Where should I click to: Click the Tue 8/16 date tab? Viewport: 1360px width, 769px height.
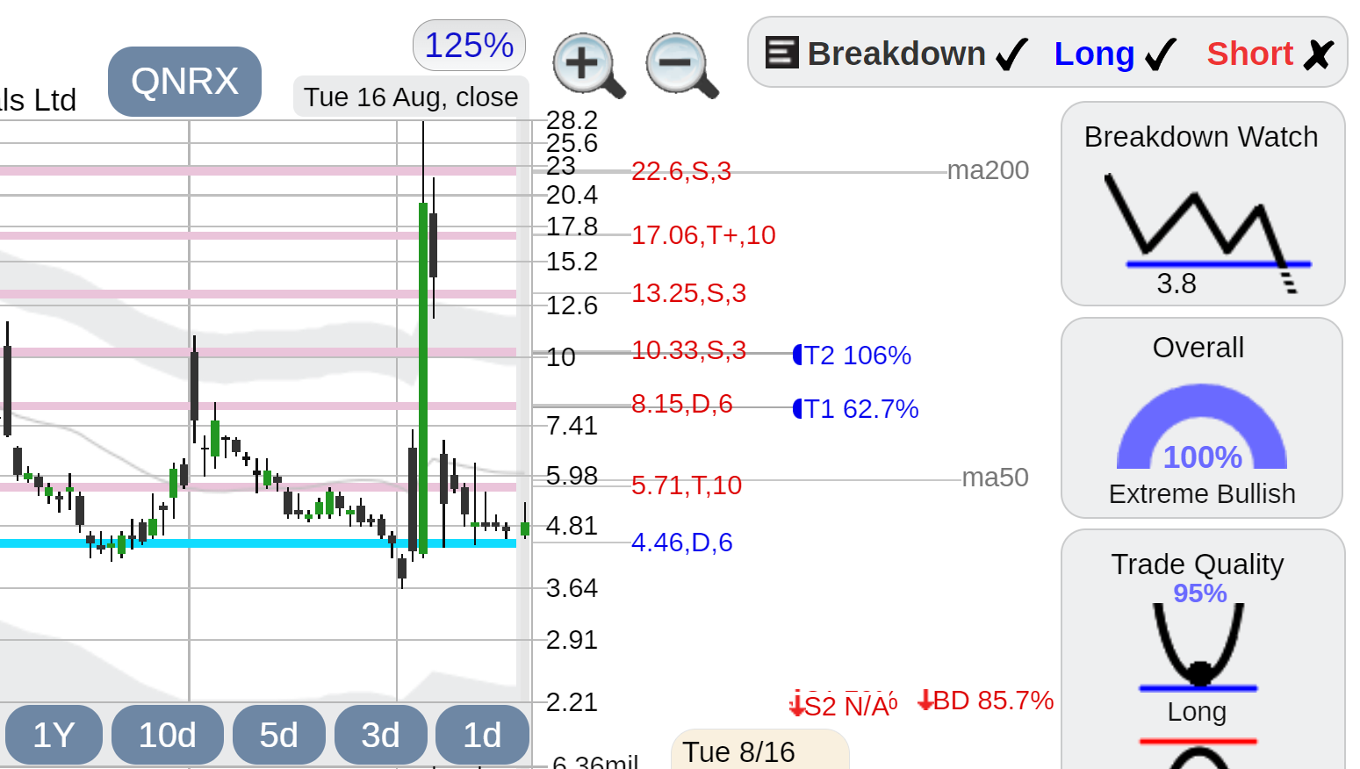coord(760,750)
